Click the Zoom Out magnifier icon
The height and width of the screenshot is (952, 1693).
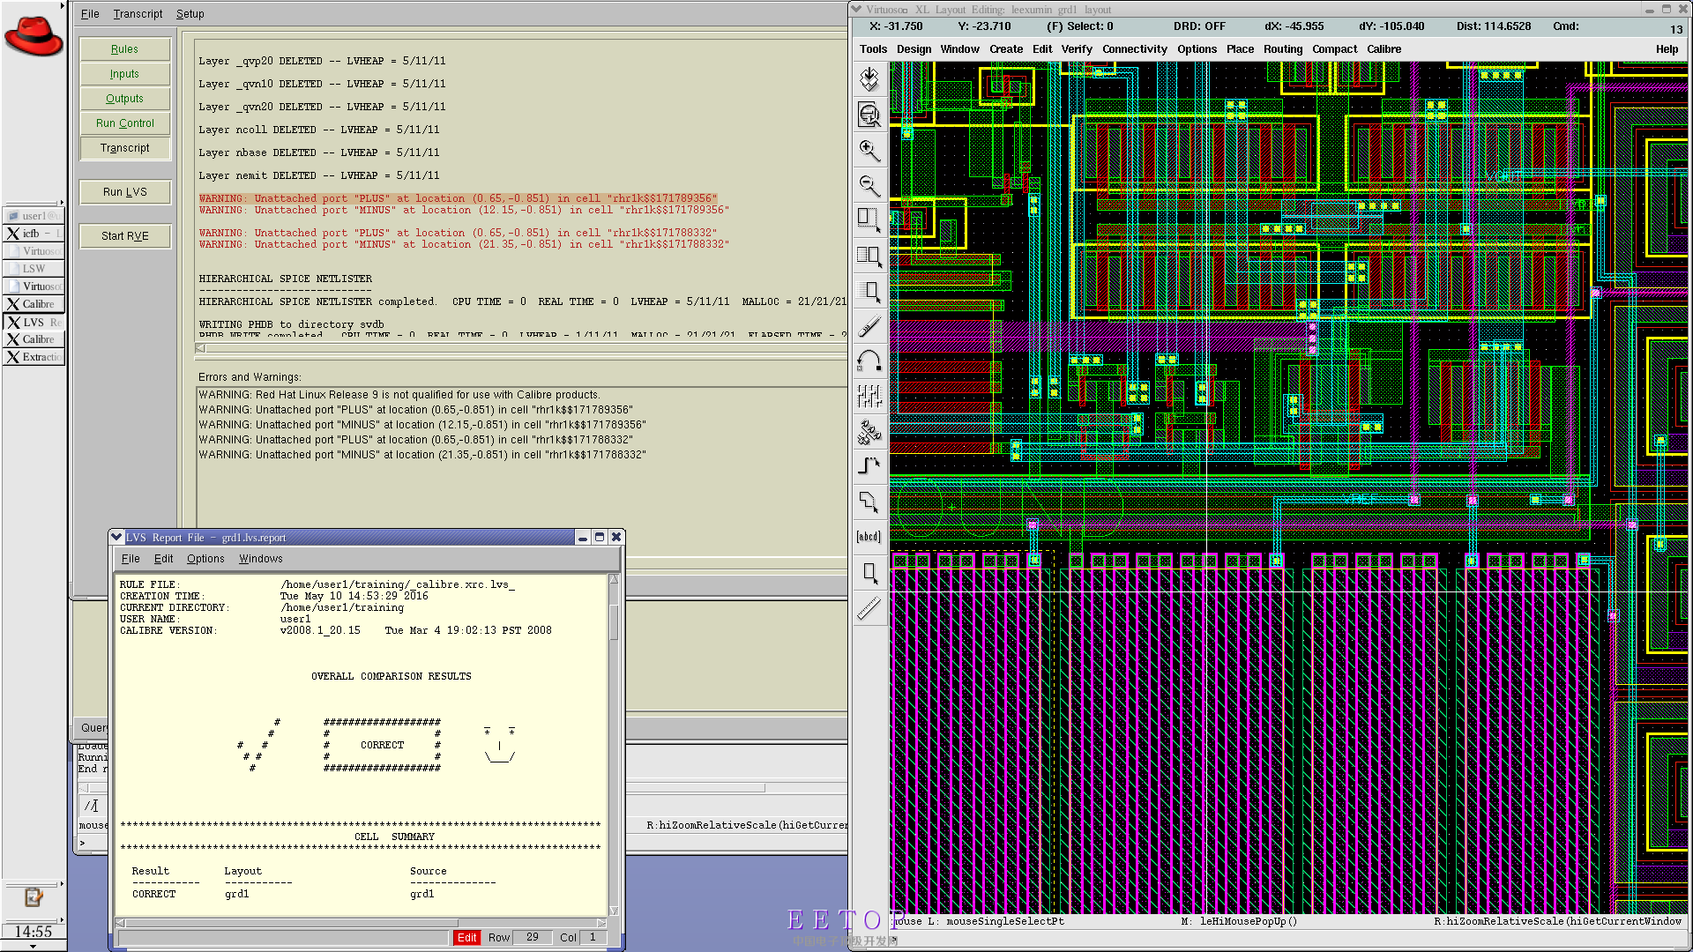869,184
